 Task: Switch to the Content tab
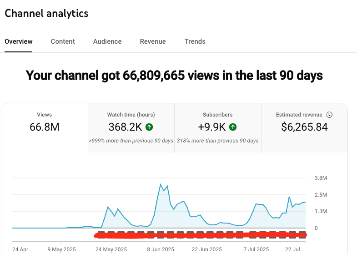63,41
